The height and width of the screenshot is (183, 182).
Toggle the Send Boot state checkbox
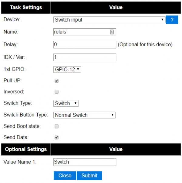coord(56,126)
